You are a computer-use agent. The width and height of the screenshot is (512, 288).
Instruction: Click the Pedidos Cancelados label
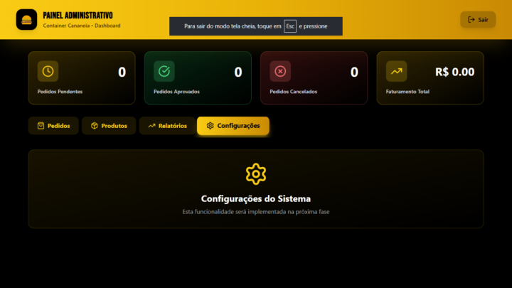293,92
